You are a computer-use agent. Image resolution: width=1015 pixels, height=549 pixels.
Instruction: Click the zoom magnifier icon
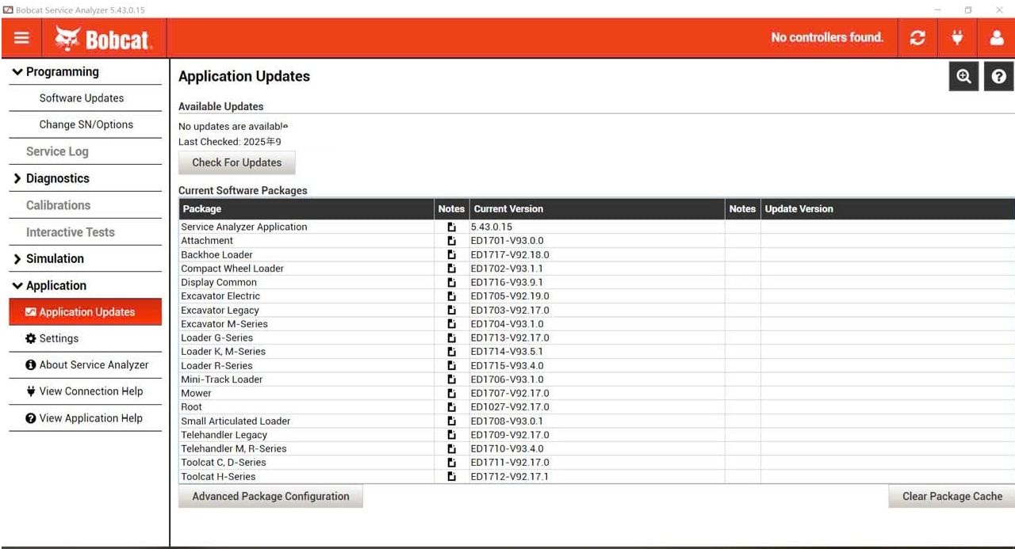963,76
